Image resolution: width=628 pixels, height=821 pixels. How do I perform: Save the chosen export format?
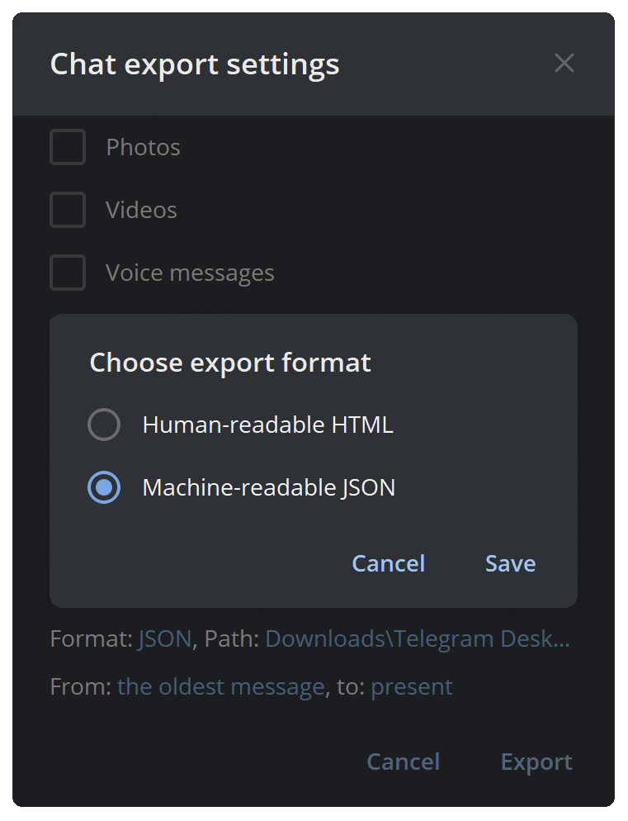click(x=510, y=563)
